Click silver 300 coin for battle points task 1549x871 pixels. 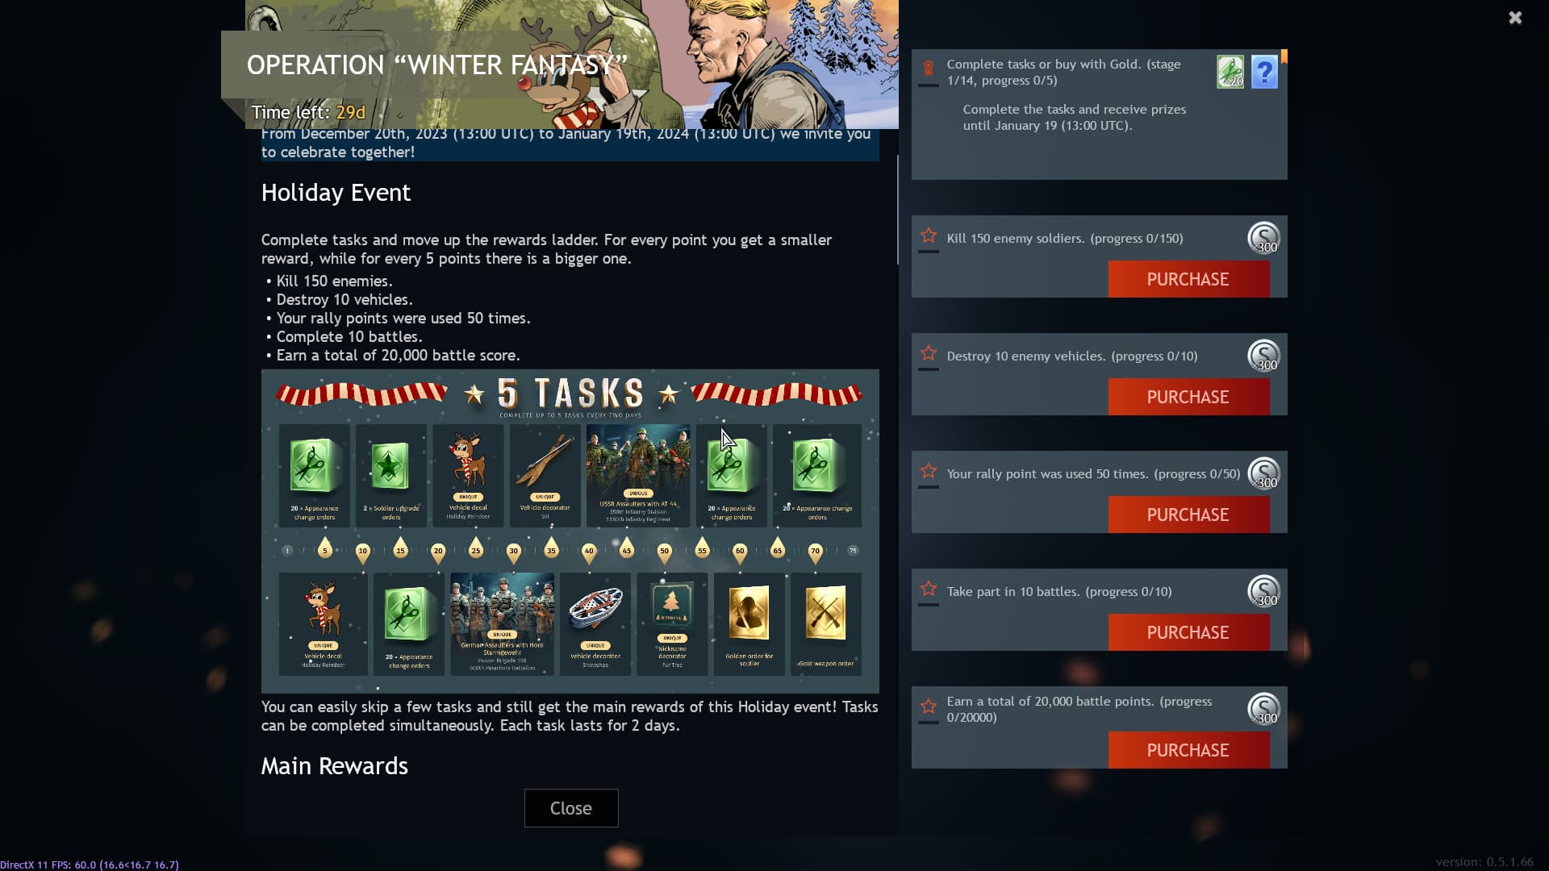1263,709
